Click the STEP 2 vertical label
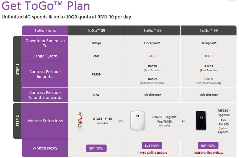 [18, 121]
